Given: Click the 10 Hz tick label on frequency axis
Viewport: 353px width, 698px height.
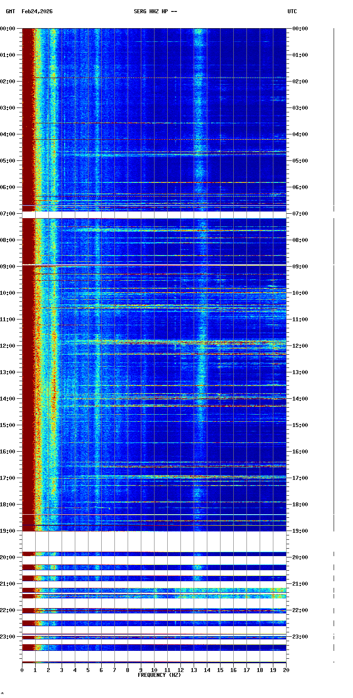Looking at the screenshot, I should (154, 670).
